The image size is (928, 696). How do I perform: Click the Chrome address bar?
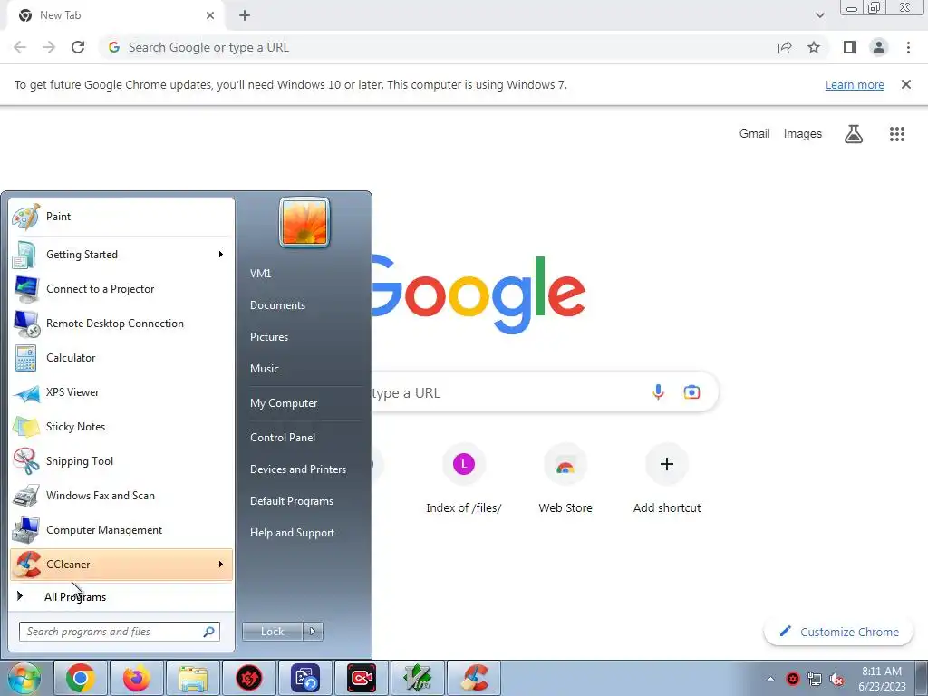438,47
